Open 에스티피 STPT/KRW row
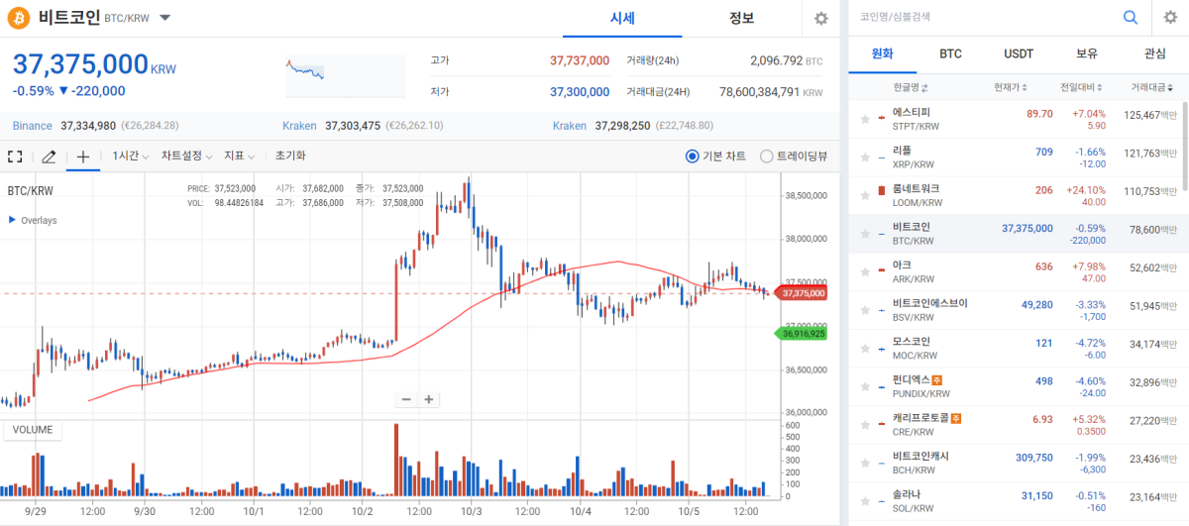 click(1015, 119)
